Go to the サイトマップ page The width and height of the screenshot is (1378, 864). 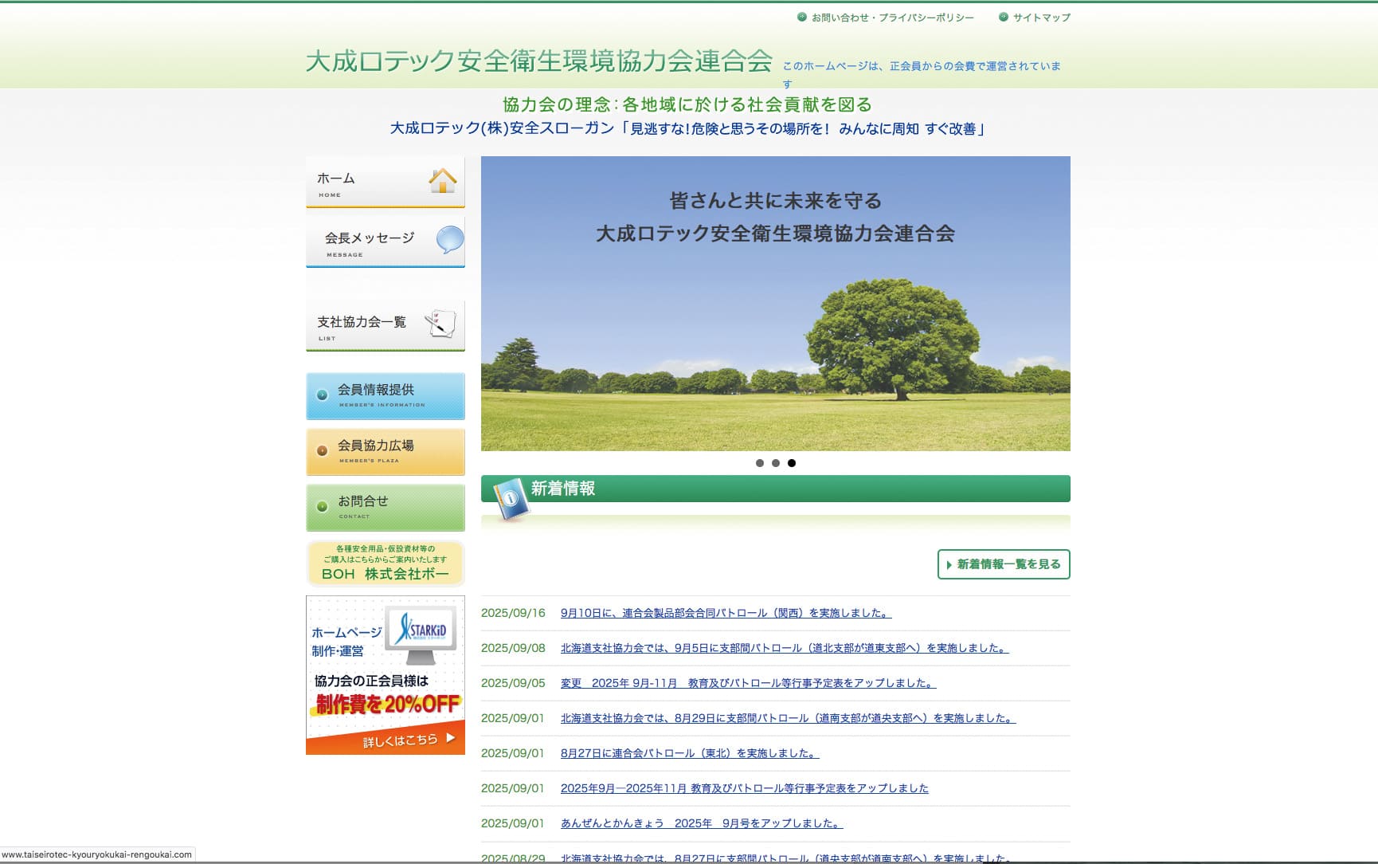pos(1042,18)
